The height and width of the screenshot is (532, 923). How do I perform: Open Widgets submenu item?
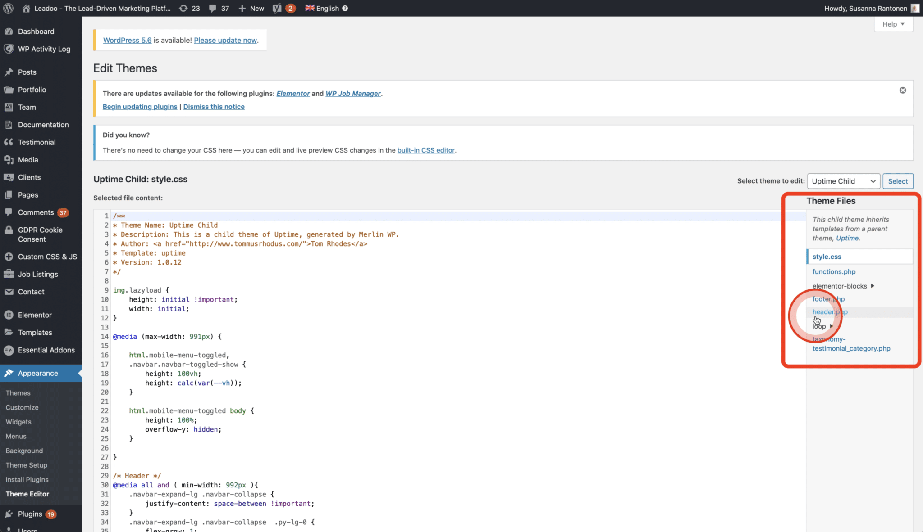point(18,422)
